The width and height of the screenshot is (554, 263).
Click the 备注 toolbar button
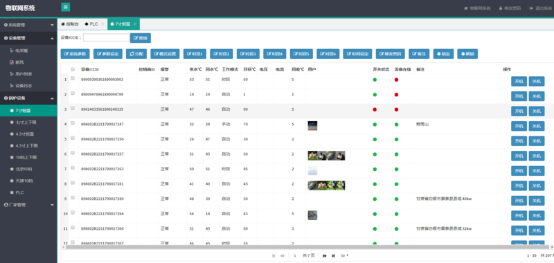pyautogui.click(x=419, y=54)
